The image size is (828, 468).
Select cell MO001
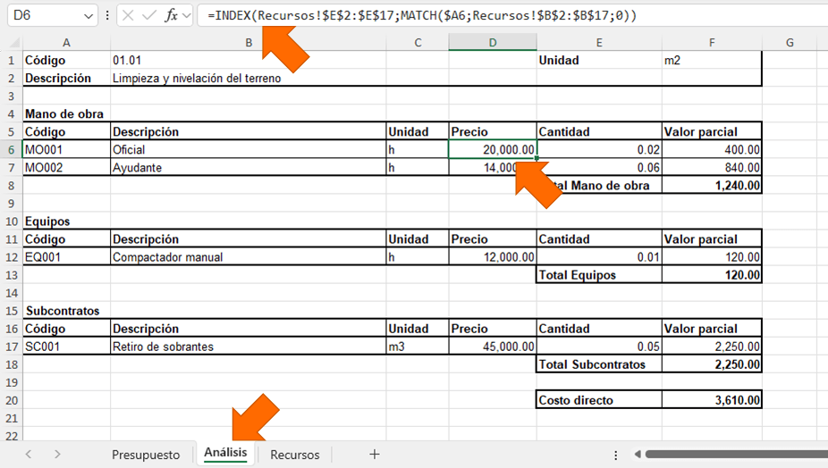tap(66, 150)
